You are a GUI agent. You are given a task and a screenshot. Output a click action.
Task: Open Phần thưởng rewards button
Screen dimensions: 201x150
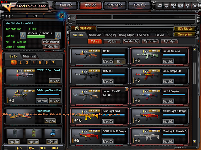[x=51, y=42]
